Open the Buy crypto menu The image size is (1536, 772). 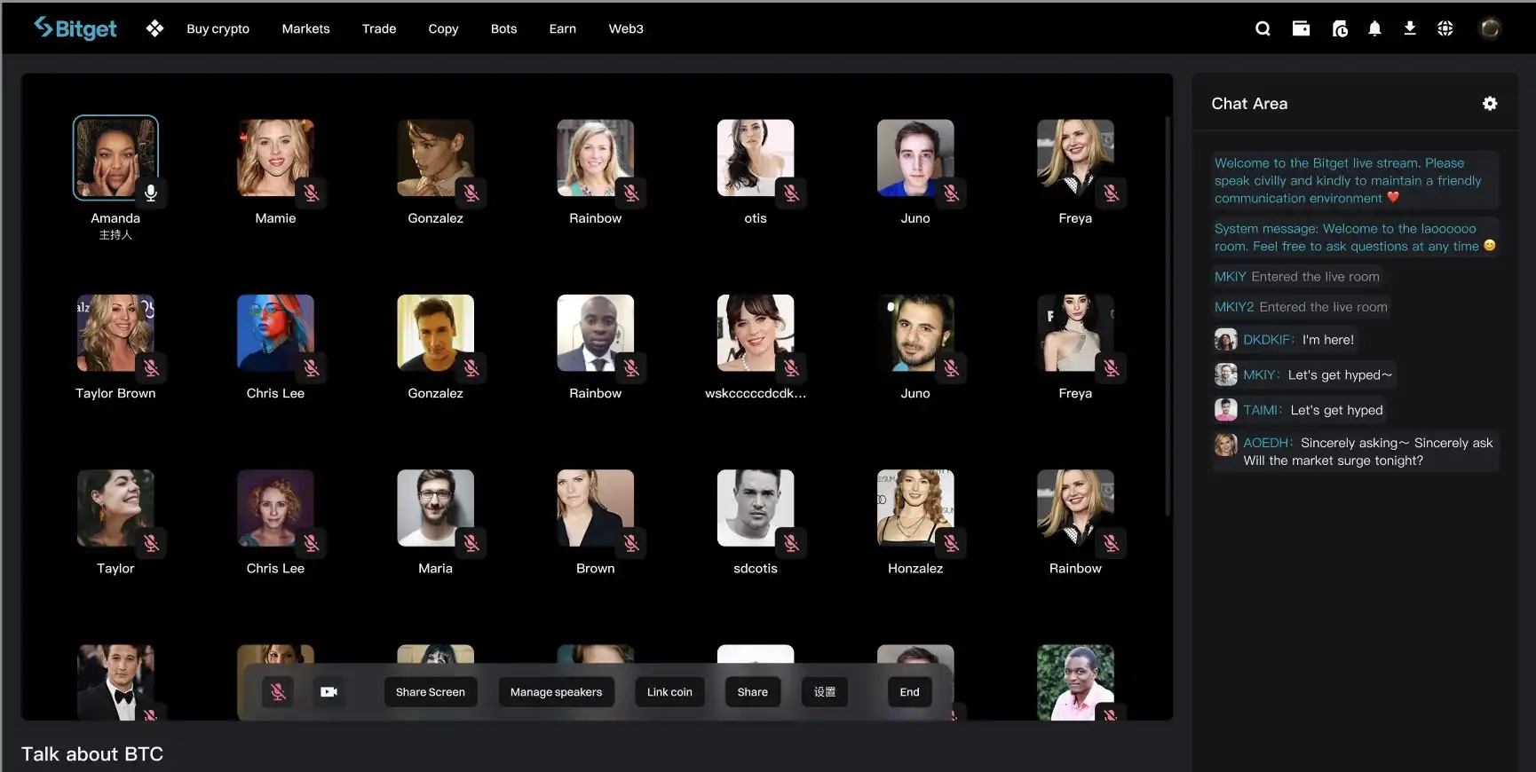tap(218, 28)
